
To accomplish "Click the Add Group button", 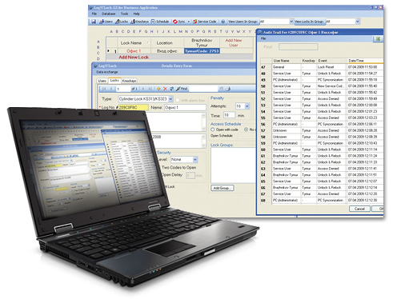I will [222, 188].
